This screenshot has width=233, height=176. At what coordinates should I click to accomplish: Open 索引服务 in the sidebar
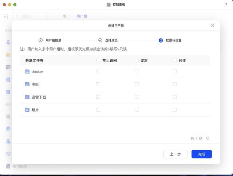point(17,166)
